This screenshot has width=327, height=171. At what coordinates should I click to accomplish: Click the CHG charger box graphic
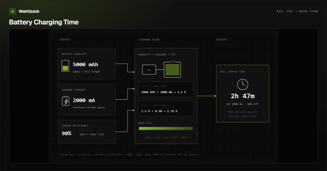149,70
